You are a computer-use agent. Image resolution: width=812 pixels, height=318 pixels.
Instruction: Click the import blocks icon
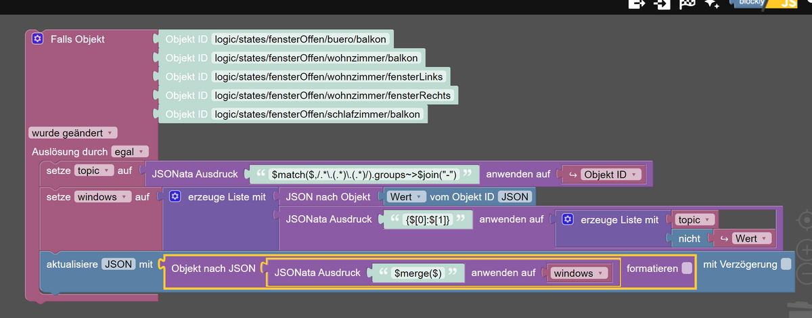(662, 4)
